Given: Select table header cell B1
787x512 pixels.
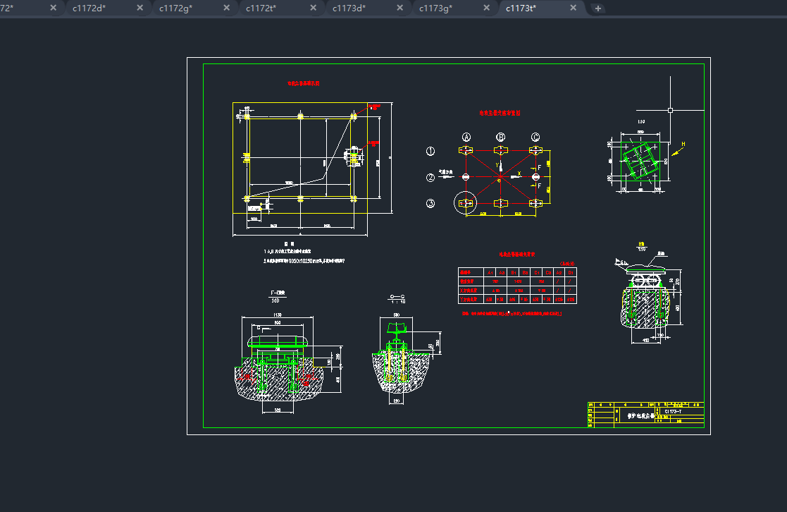Looking at the screenshot, I should 514,272.
